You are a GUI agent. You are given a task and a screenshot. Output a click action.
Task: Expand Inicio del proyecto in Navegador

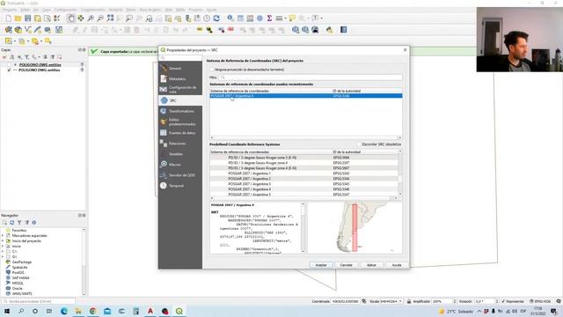point(3,241)
